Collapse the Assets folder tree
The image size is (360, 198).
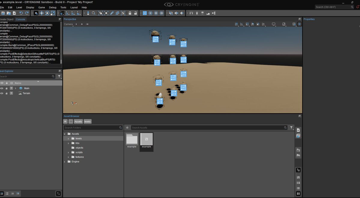tap(65, 134)
